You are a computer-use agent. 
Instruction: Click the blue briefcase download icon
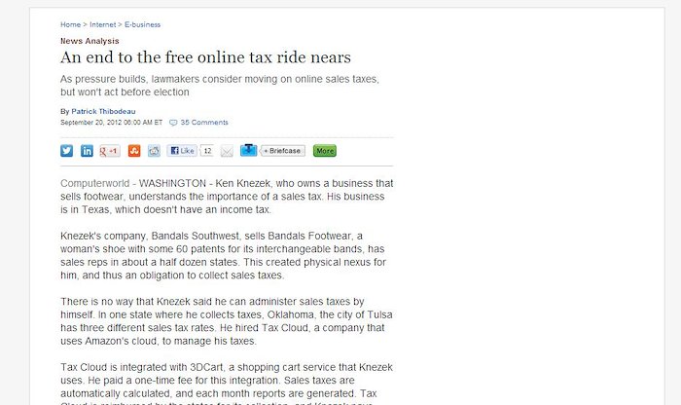[x=249, y=150]
